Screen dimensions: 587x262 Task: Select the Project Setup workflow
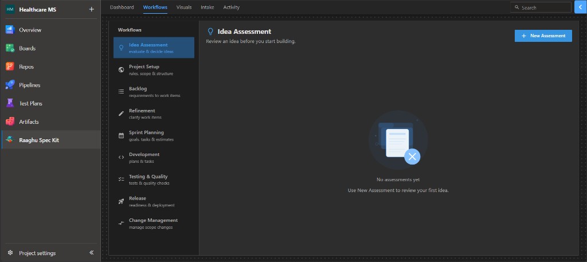[x=154, y=69]
